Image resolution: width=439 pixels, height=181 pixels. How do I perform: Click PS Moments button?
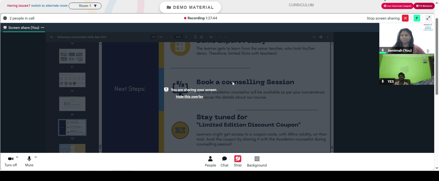pyautogui.click(x=424, y=6)
